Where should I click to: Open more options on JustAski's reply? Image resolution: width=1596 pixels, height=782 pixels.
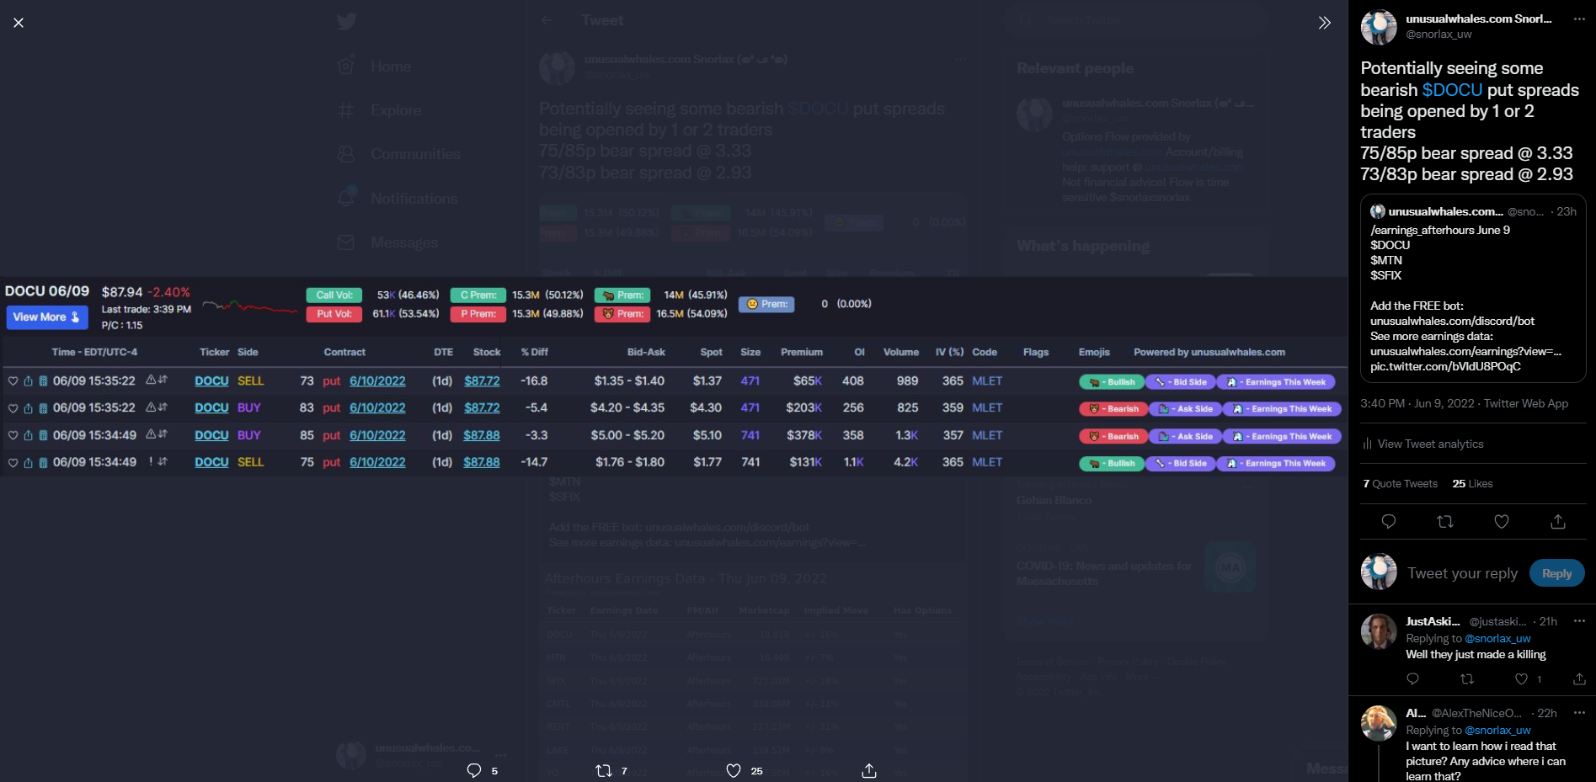tap(1578, 621)
